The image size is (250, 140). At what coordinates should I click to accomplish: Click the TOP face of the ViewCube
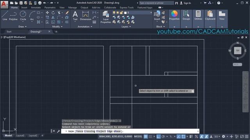237,51
